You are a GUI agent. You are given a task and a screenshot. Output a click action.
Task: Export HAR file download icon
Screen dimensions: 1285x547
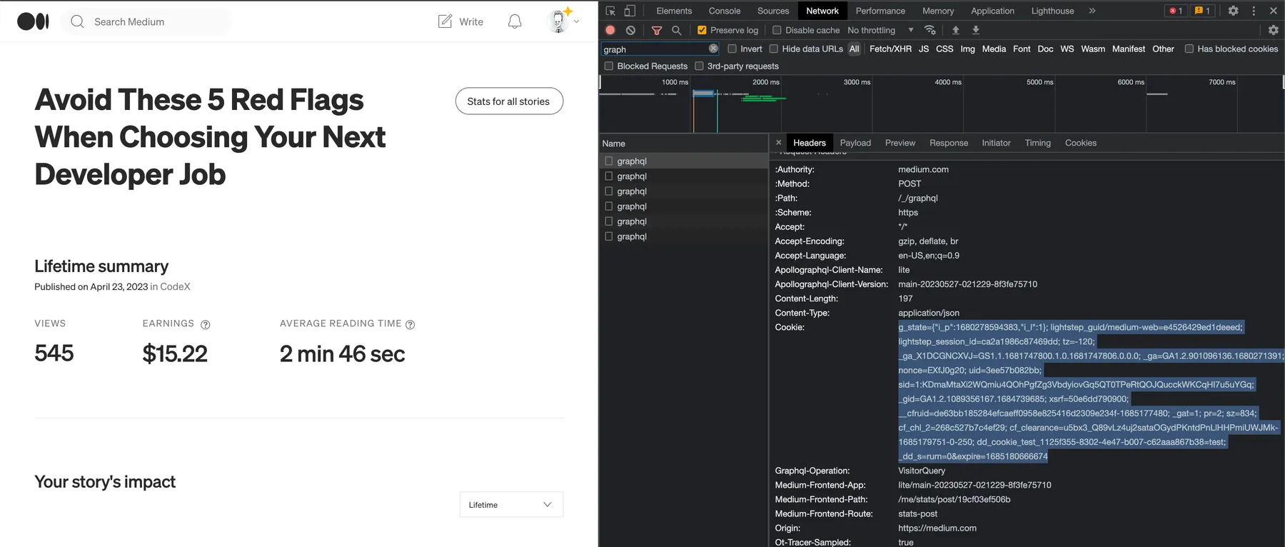[976, 30]
